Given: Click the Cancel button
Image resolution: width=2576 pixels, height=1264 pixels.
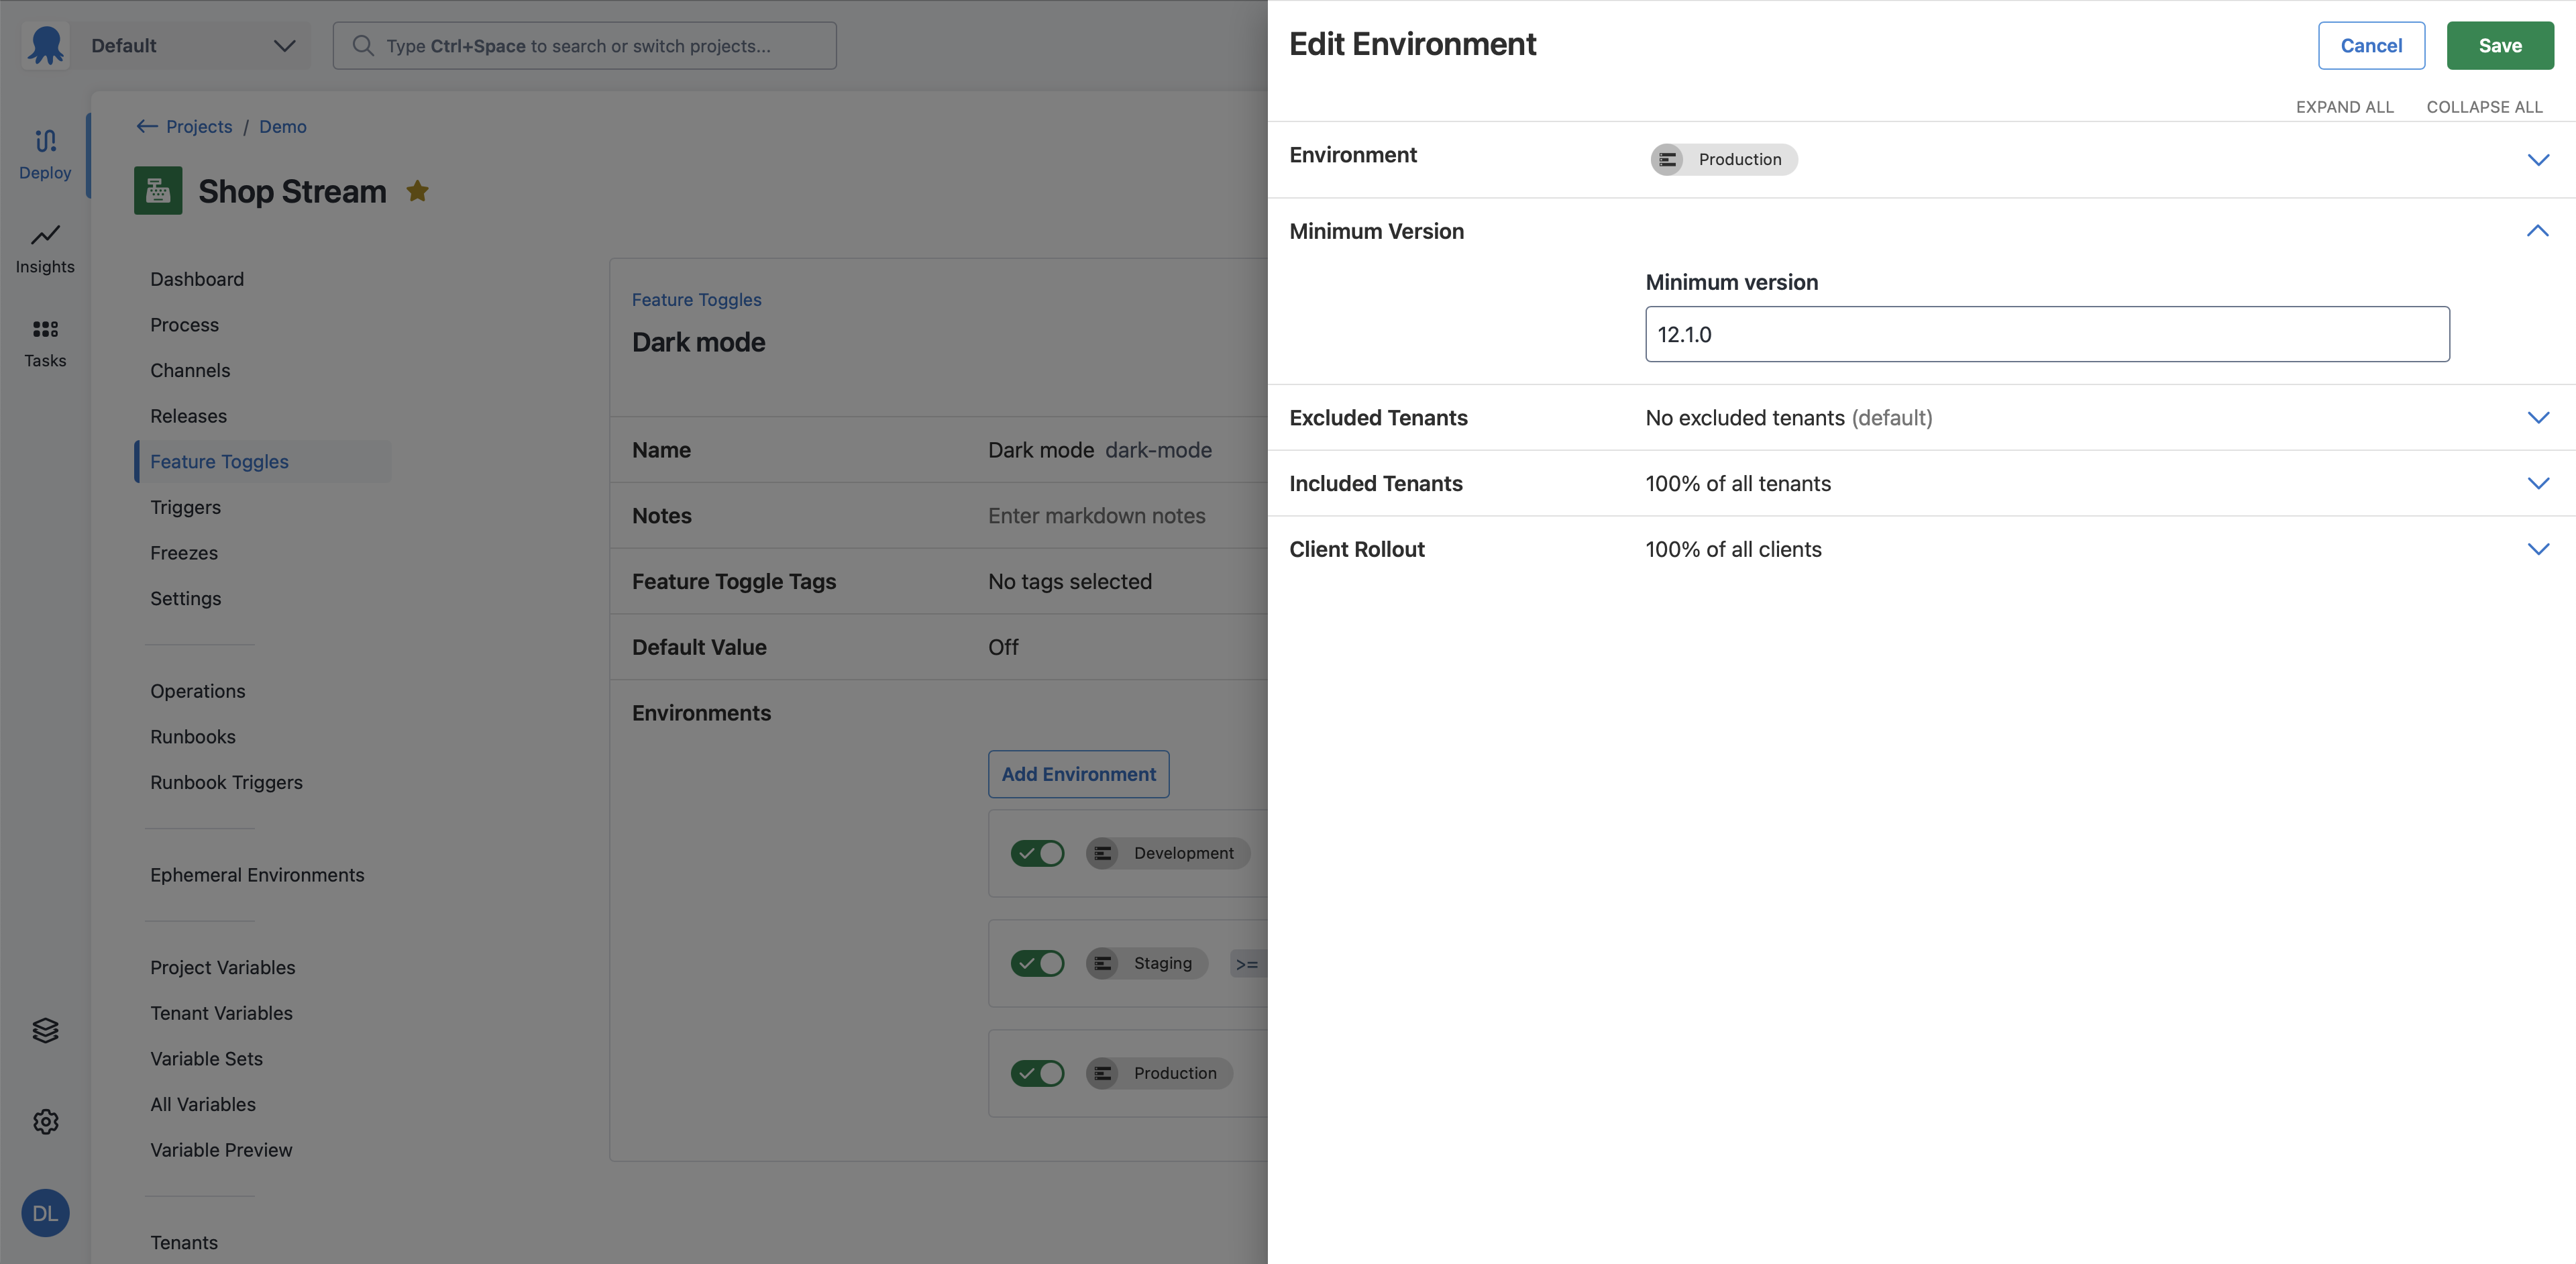Looking at the screenshot, I should (2371, 45).
